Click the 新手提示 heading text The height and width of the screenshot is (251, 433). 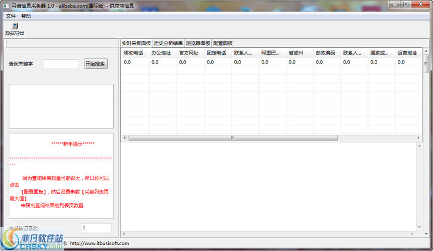pos(73,144)
